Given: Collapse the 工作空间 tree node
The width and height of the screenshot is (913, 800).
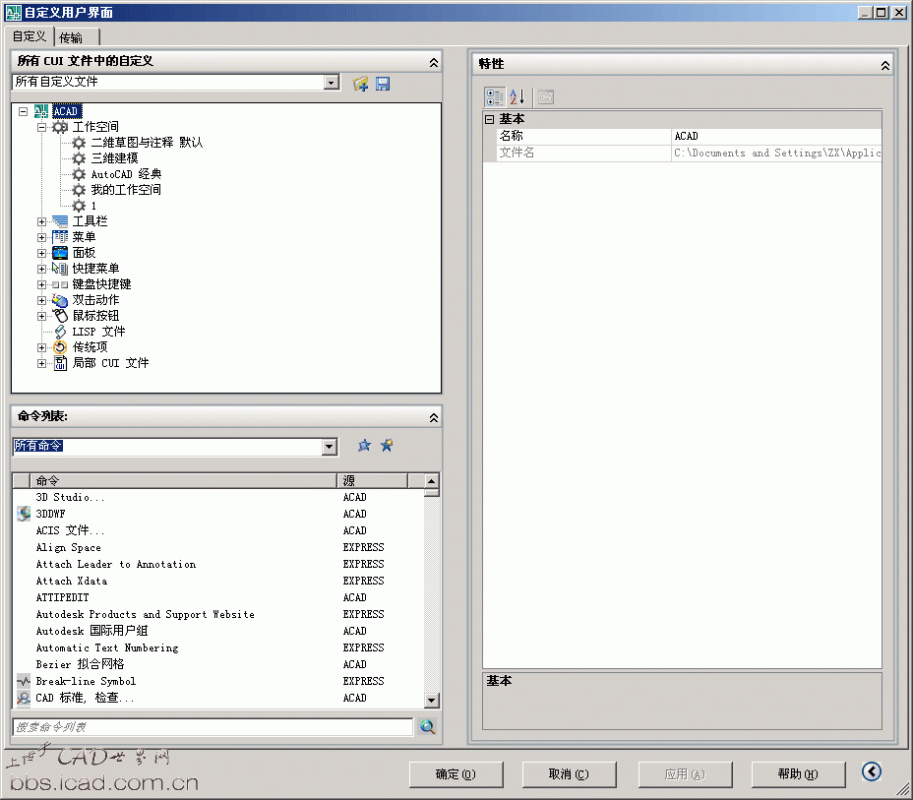Looking at the screenshot, I should click(42, 127).
